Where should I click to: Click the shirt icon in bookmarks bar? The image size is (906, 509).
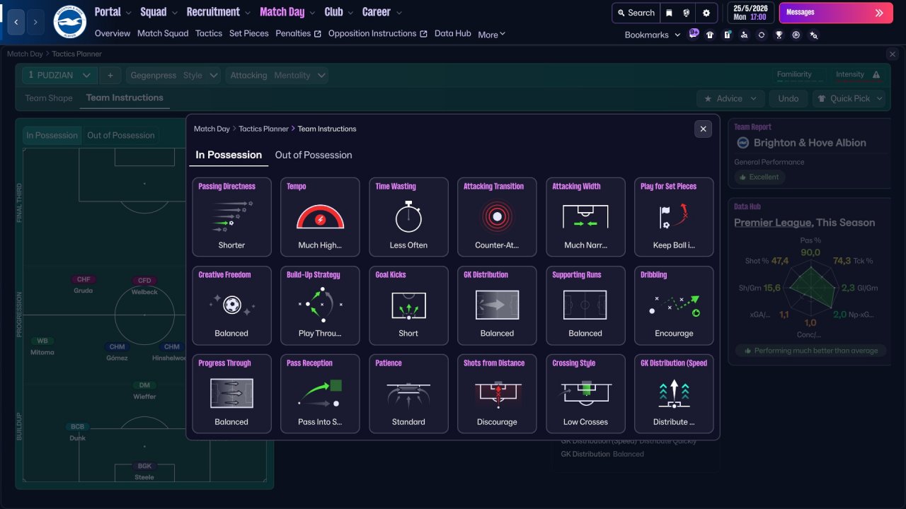[710, 35]
